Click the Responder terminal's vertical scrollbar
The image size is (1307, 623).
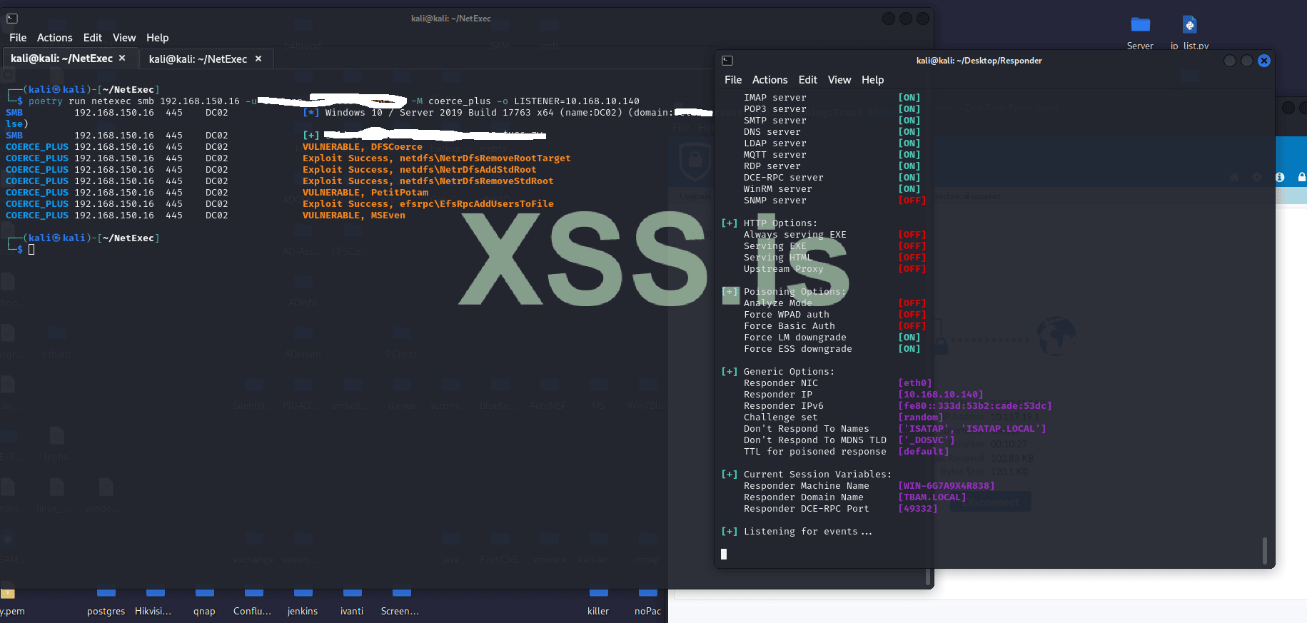1265,550
